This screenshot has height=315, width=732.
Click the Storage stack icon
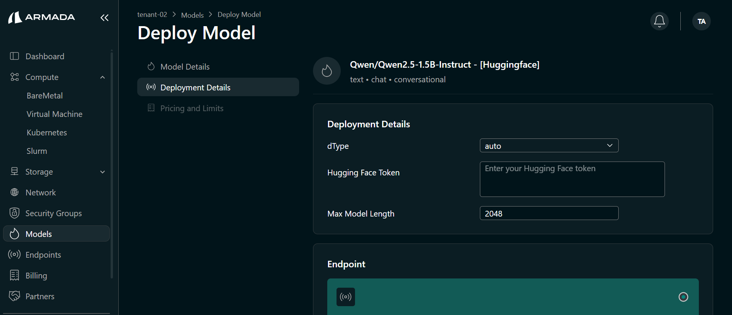pos(14,172)
